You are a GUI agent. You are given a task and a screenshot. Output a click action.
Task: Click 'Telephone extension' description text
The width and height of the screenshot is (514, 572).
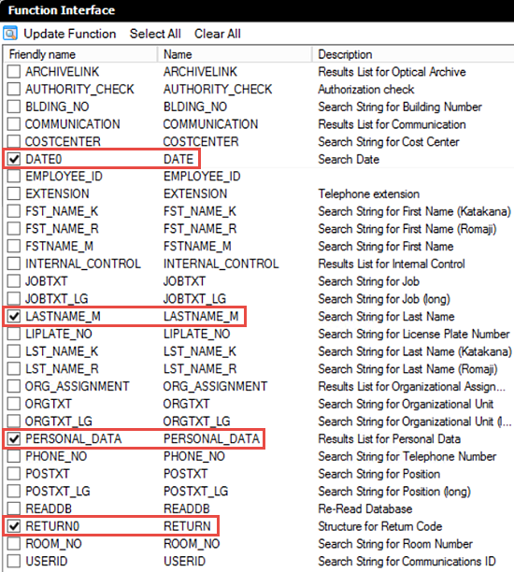[x=369, y=193]
